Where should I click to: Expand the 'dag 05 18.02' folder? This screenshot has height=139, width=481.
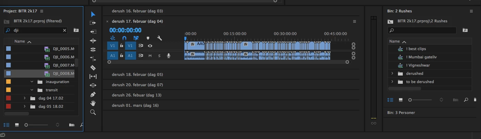coord(24,106)
